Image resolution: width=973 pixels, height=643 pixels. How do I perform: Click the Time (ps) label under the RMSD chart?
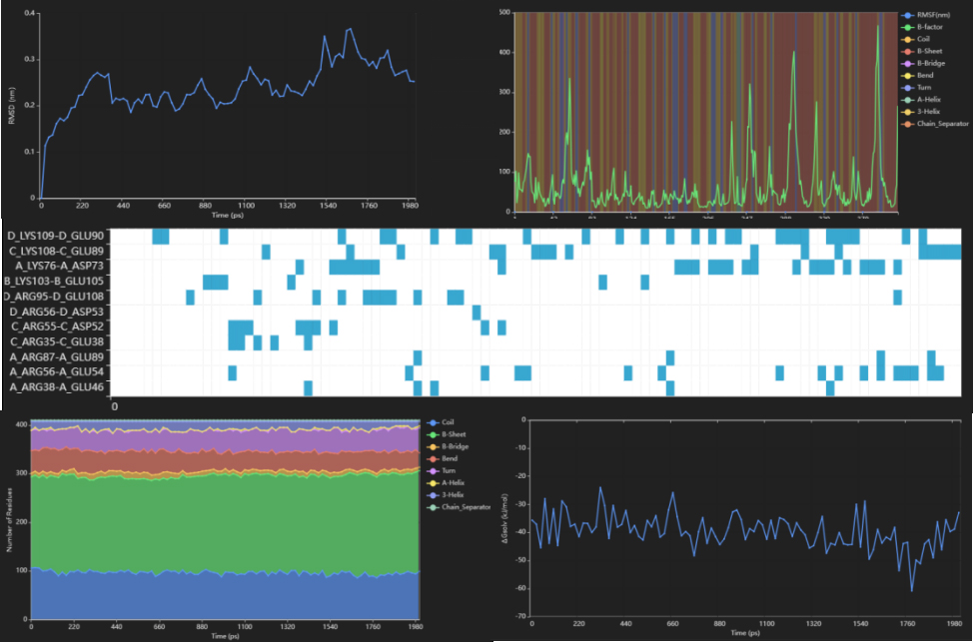228,215
